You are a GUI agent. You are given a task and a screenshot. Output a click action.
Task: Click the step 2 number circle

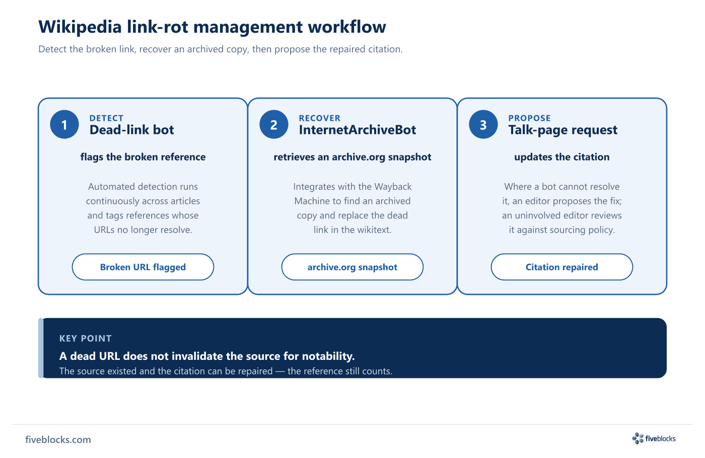coord(274,125)
